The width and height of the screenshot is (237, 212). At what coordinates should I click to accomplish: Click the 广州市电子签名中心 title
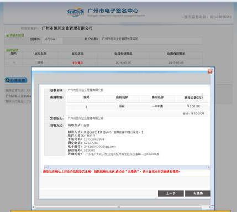point(113,11)
